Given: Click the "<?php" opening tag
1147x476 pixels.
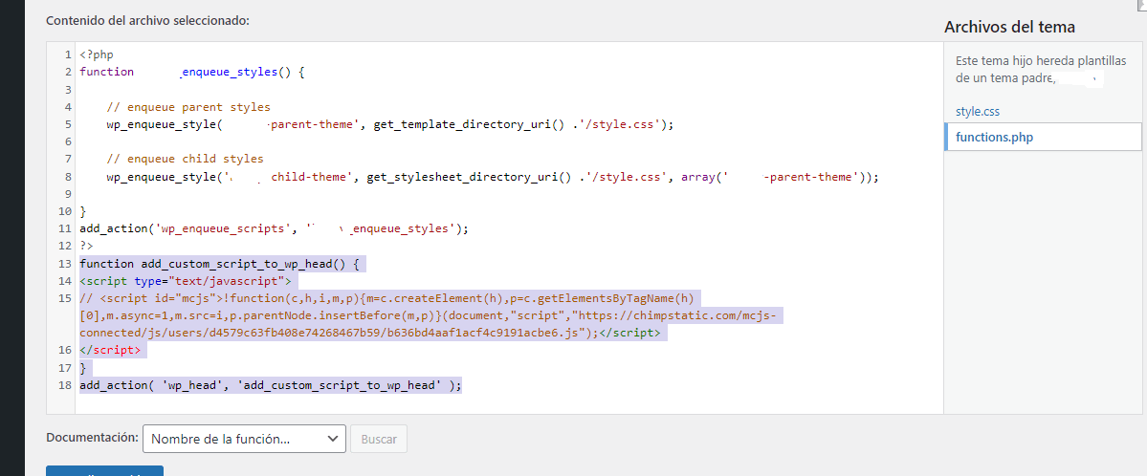Looking at the screenshot, I should (x=97, y=54).
